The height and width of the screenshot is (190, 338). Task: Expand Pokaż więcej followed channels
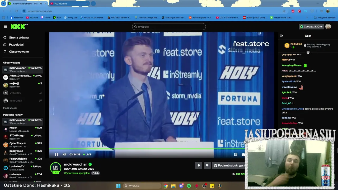(x=10, y=108)
